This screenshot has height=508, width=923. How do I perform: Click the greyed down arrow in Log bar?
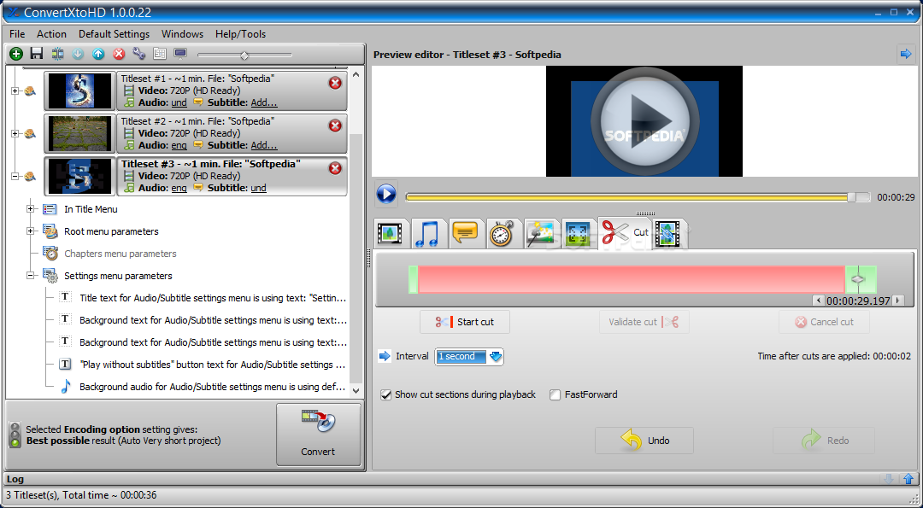pyautogui.click(x=889, y=479)
